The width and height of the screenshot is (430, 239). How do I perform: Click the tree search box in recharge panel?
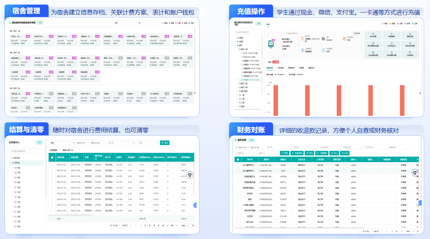tap(248, 32)
